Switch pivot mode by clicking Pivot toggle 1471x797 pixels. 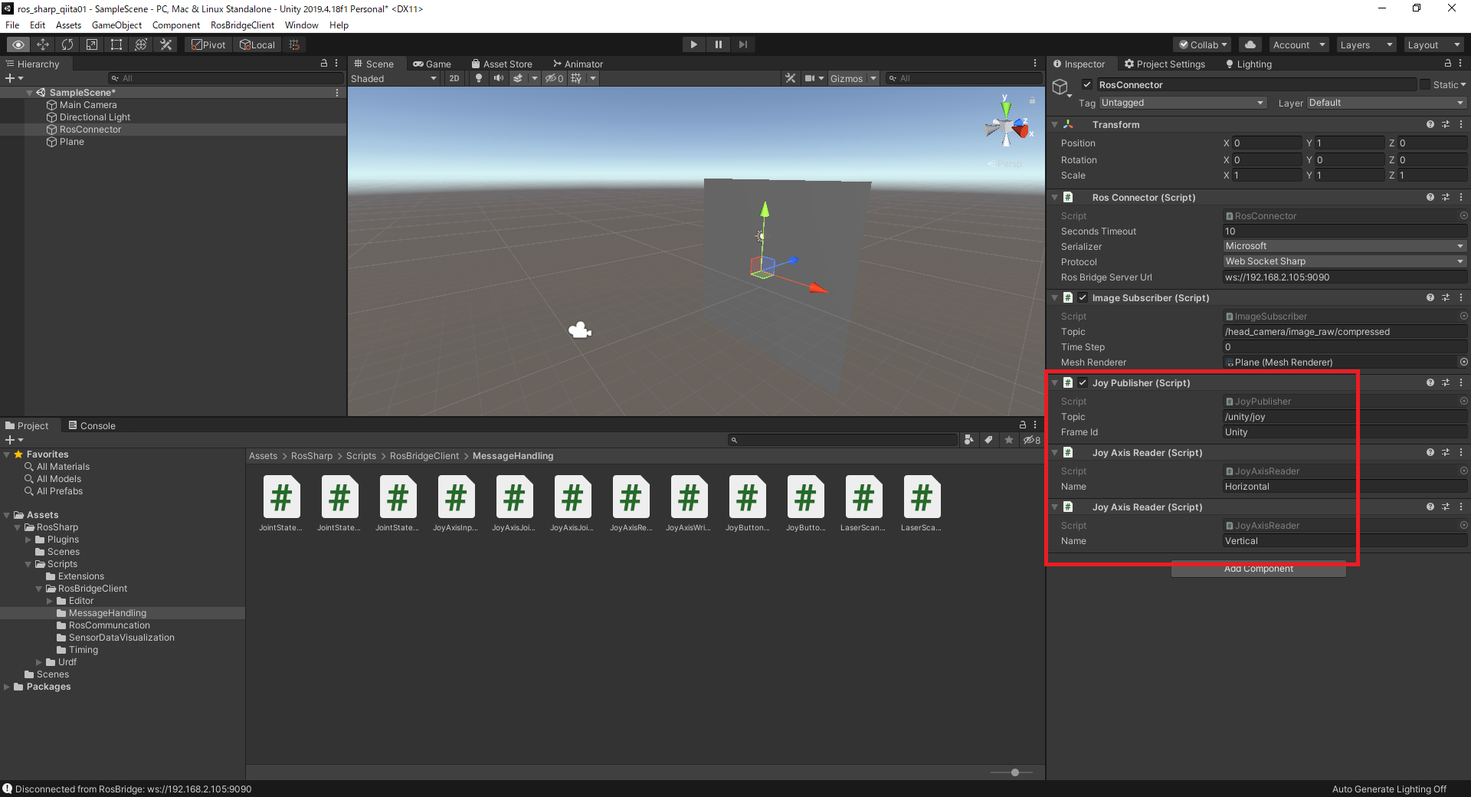pos(208,44)
